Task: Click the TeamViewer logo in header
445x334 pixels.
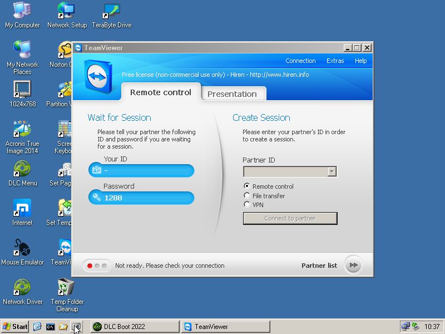Action: pos(98,76)
